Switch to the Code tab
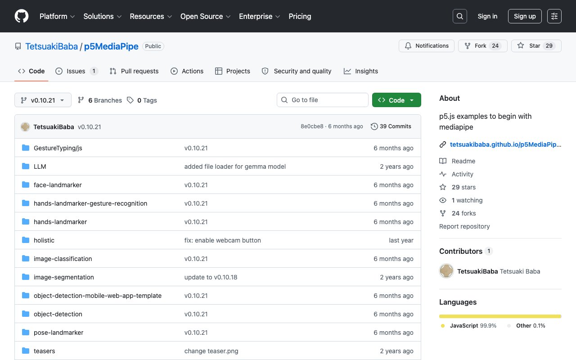Screen dimensions: 576x360 31,71
